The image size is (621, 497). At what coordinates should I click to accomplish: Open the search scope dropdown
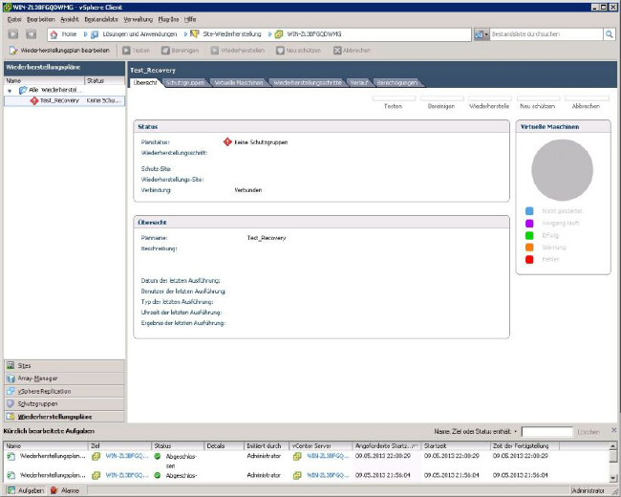click(482, 34)
